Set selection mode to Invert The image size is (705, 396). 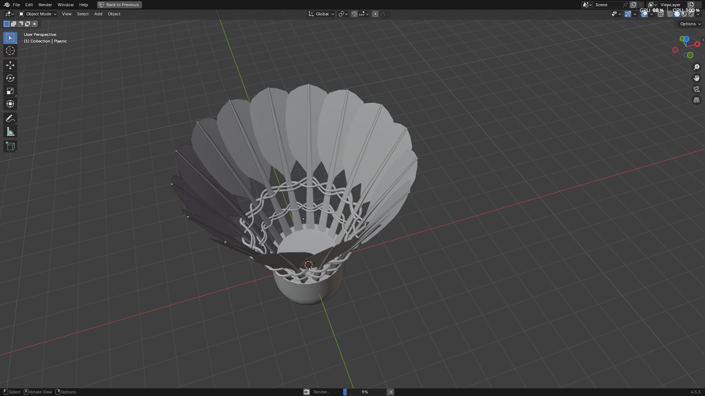pyautogui.click(x=28, y=24)
